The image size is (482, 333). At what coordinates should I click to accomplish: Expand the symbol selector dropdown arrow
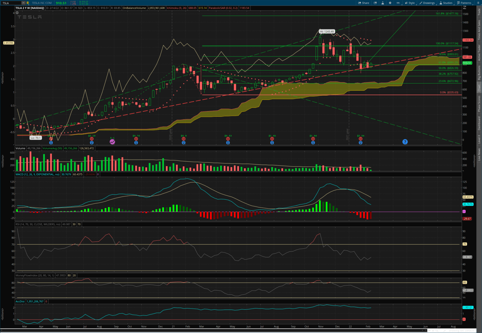coord(23,3)
